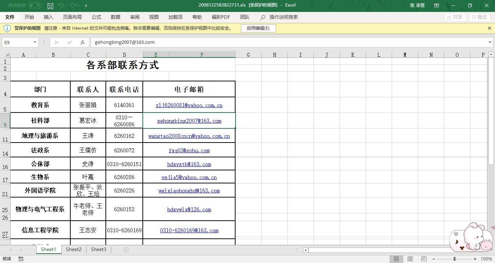The image size is (495, 263).
Task: Click the confirm entry checkmark in formula bar
Action: click(70, 42)
